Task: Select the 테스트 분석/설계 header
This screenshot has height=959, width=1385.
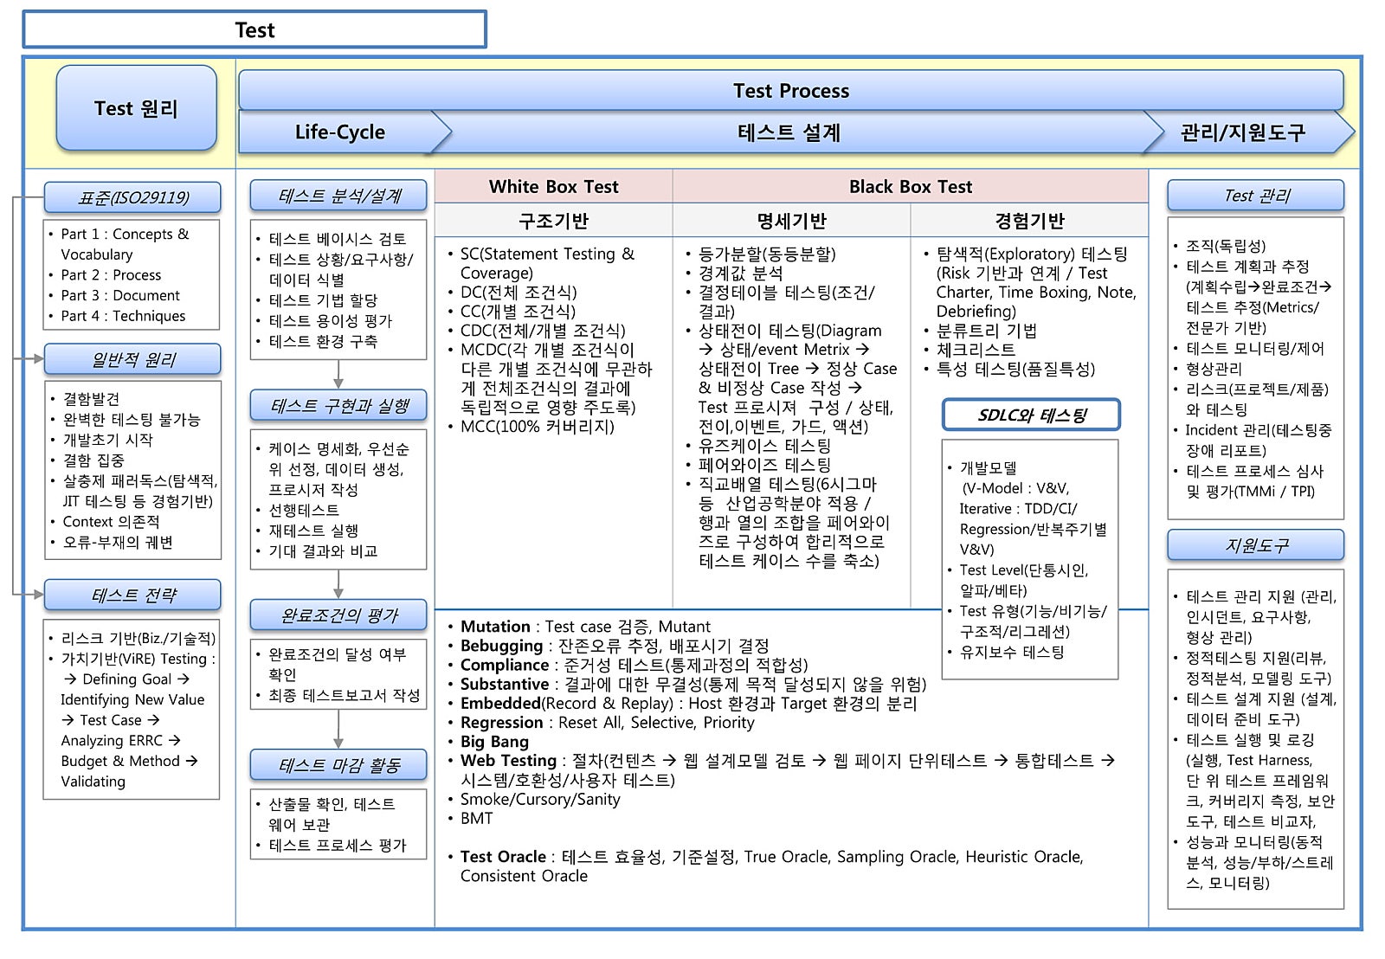Action: pyautogui.click(x=338, y=196)
